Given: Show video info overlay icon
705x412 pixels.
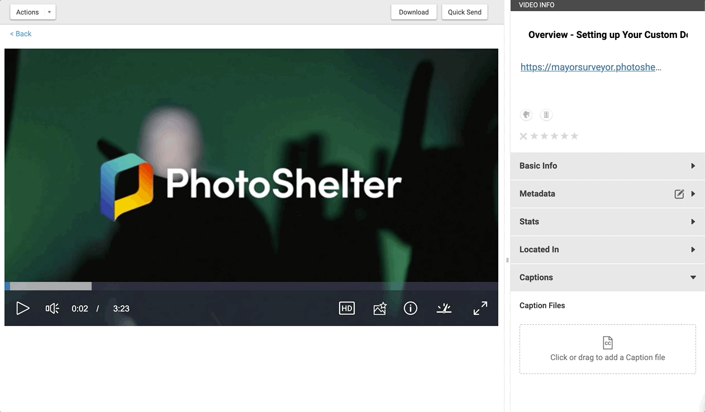Looking at the screenshot, I should click(411, 308).
